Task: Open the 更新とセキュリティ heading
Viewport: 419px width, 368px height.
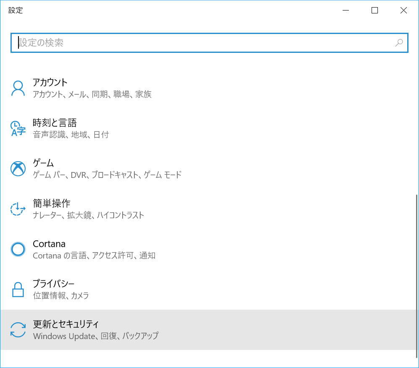Action: tap(66, 324)
